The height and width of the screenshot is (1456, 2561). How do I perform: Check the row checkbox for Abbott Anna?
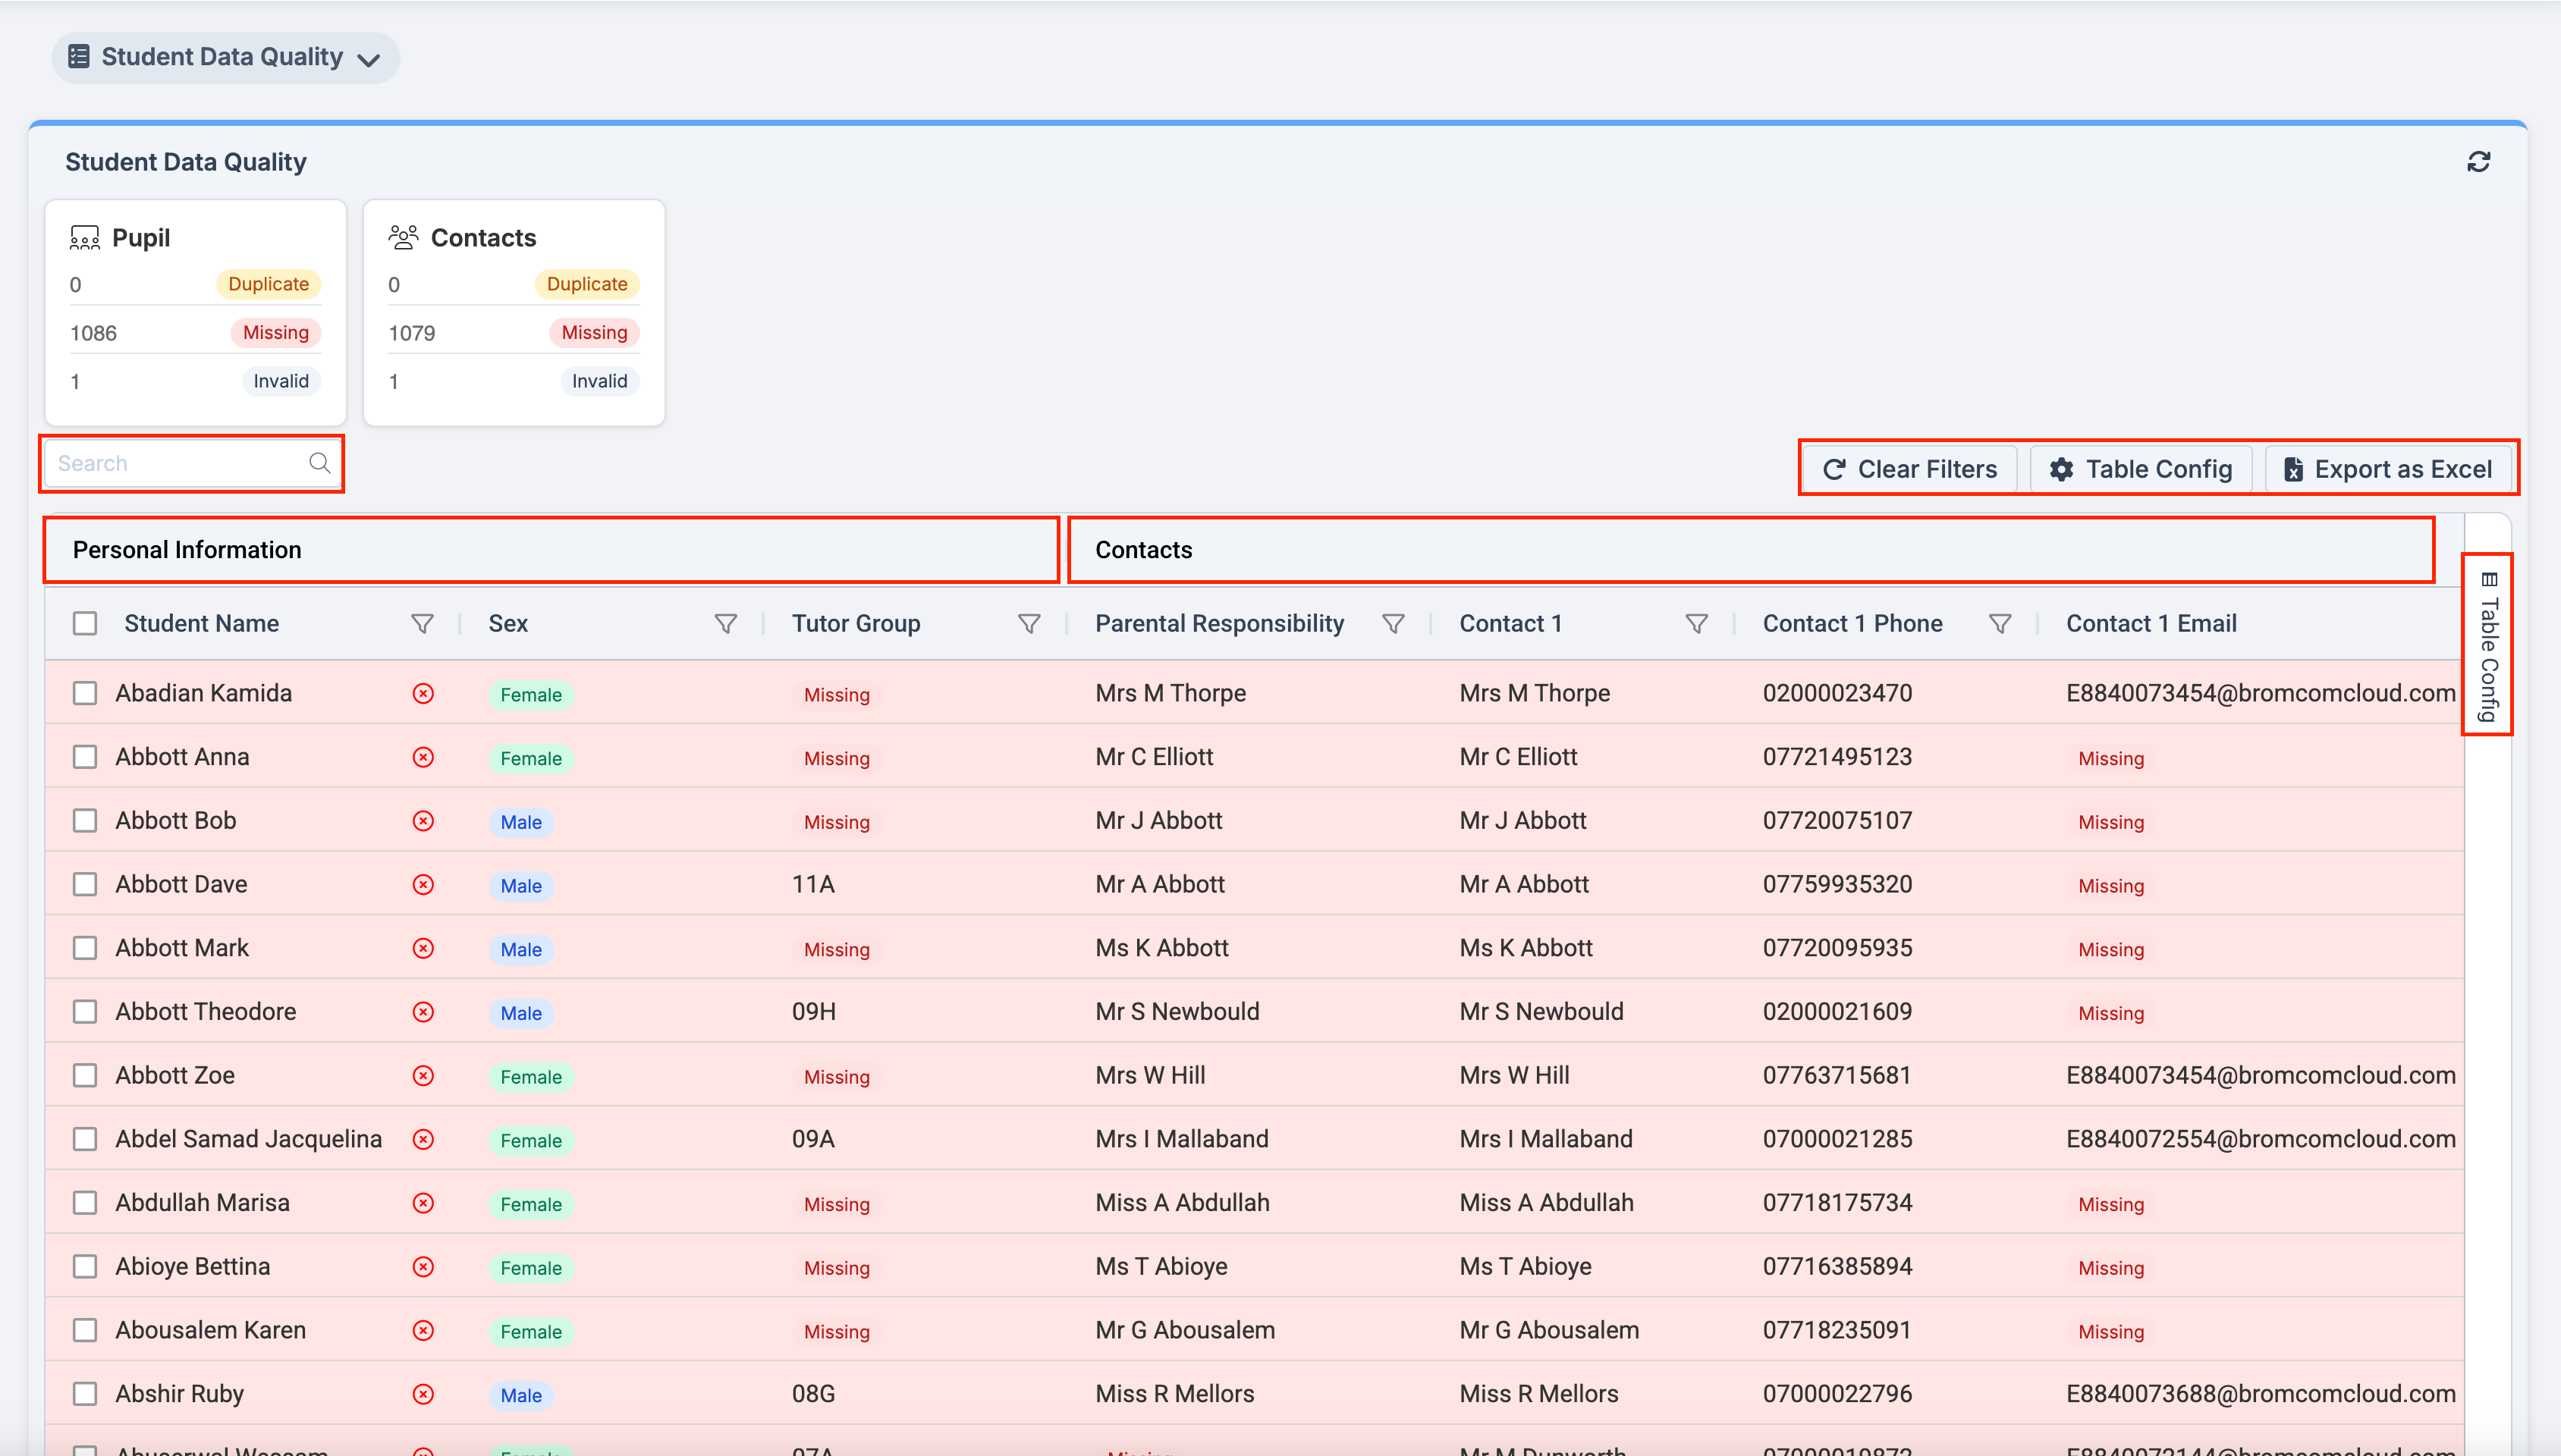[x=85, y=757]
